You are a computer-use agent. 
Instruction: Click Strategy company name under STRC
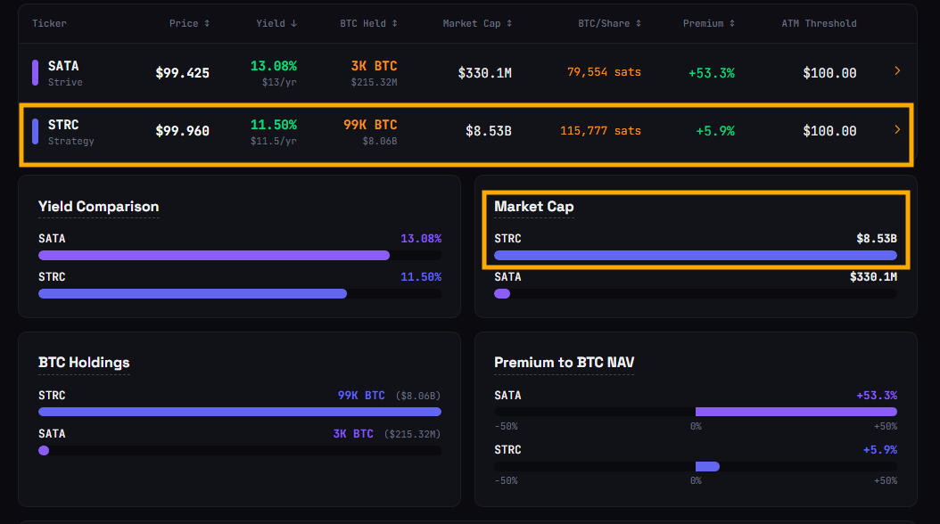(70, 142)
